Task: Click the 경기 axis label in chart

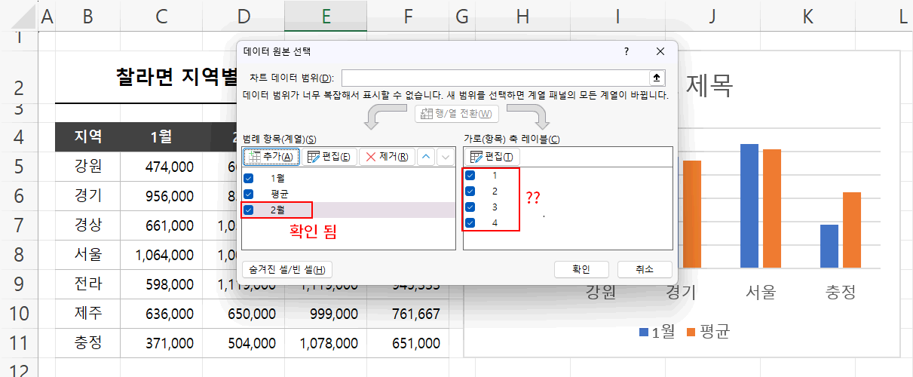Action: (681, 293)
